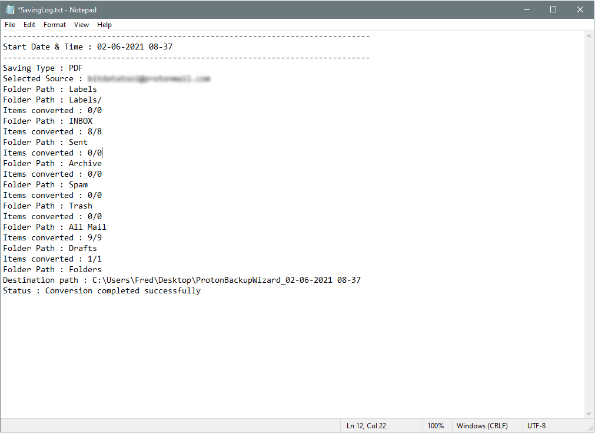The width and height of the screenshot is (595, 433).
Task: Click the 'Folder Path : All Mail' line
Action: click(55, 227)
